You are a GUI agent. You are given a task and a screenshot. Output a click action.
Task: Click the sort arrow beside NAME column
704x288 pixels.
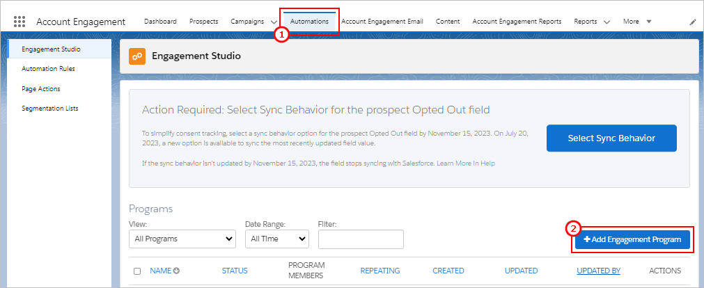point(176,271)
